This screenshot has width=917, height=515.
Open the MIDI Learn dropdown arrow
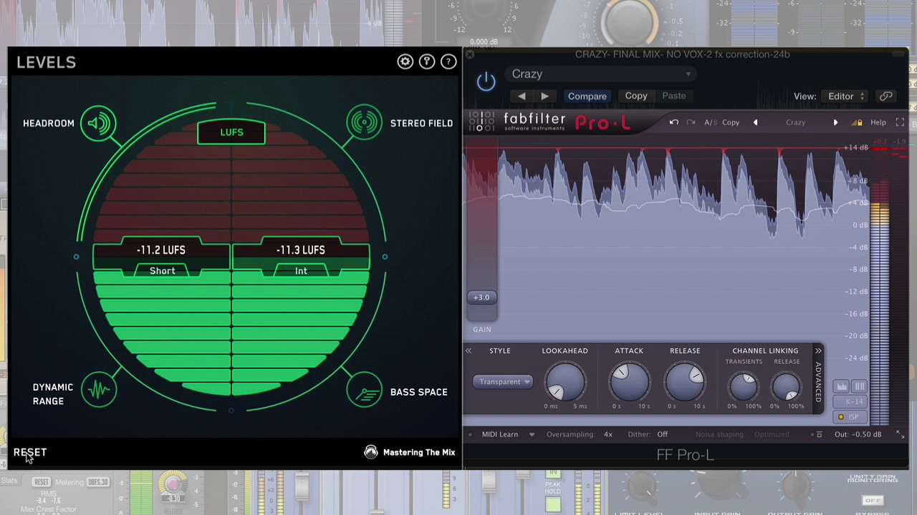532,434
